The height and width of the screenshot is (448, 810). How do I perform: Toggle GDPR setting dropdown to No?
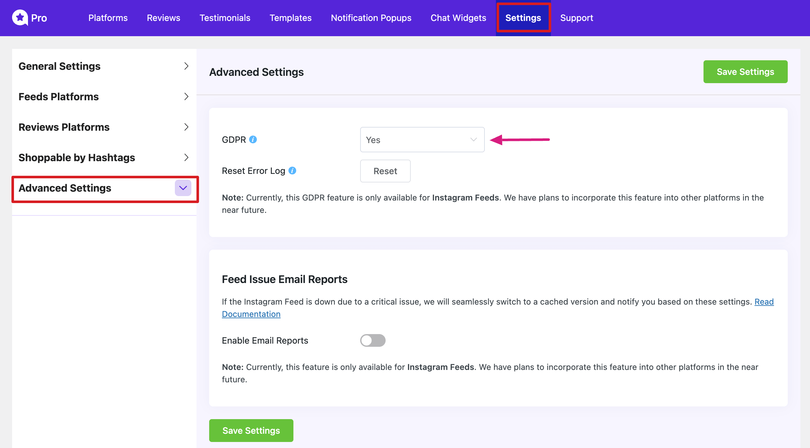[422, 140]
